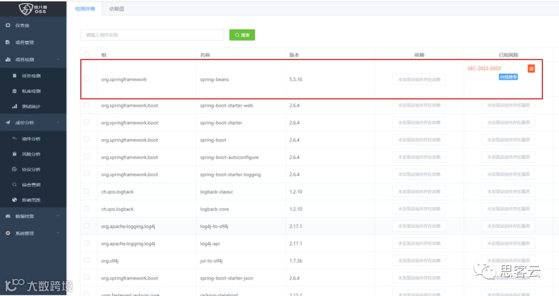Click the spring-boot-starter-logging name cell

tap(230, 174)
